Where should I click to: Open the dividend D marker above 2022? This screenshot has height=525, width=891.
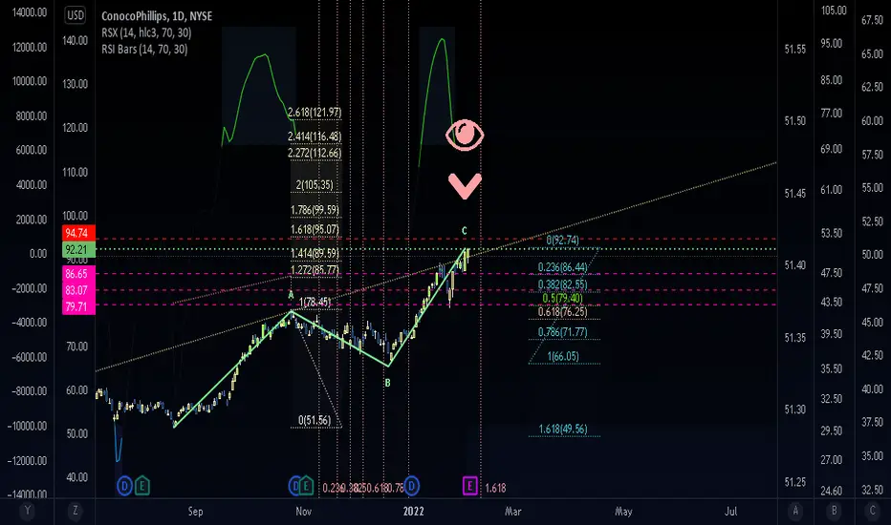411,486
